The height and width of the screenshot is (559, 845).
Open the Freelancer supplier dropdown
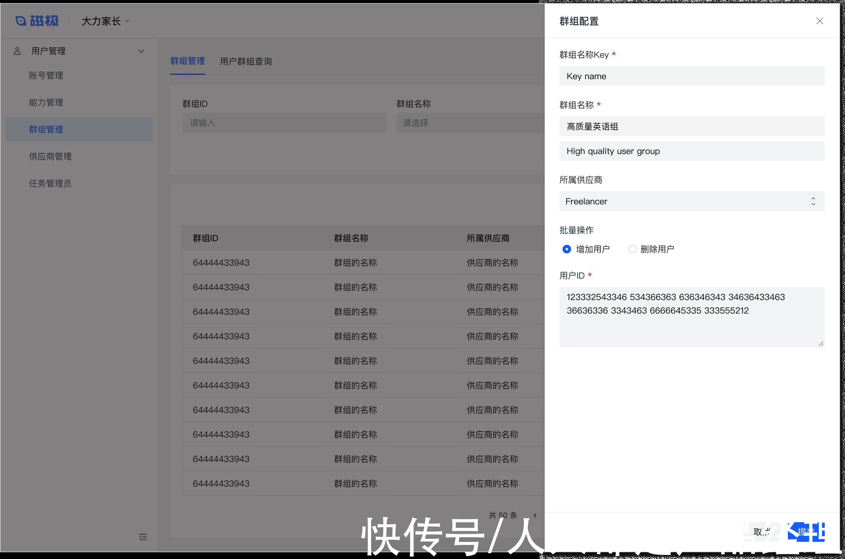[691, 201]
